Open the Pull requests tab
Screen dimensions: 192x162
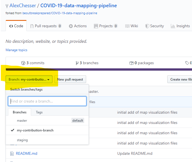coord(46,26)
